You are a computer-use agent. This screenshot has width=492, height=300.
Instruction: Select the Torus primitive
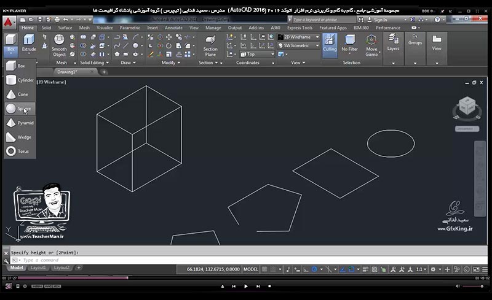[20, 152]
